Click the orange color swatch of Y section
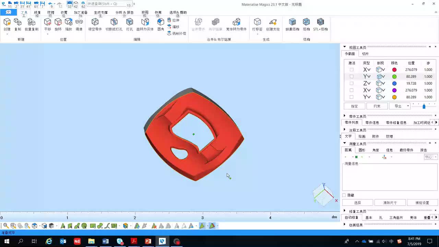439x247 pixels. pos(394,97)
